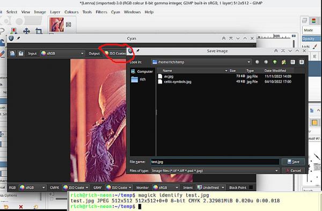
Task: Sort files by the Size column header
Action: point(237,71)
